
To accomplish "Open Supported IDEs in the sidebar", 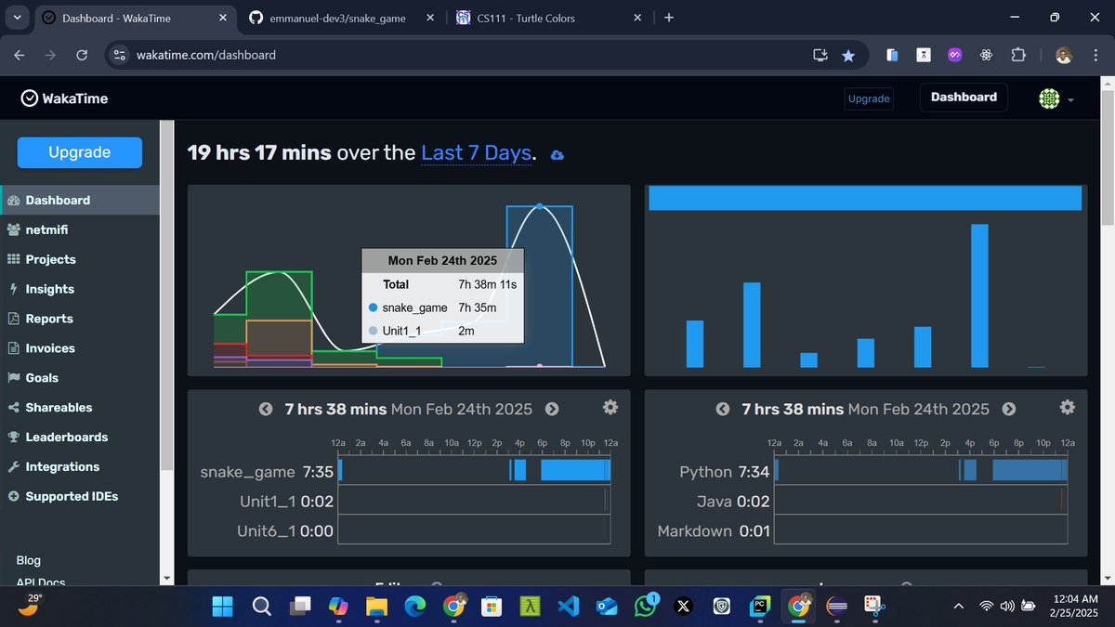I will pyautogui.click(x=72, y=497).
